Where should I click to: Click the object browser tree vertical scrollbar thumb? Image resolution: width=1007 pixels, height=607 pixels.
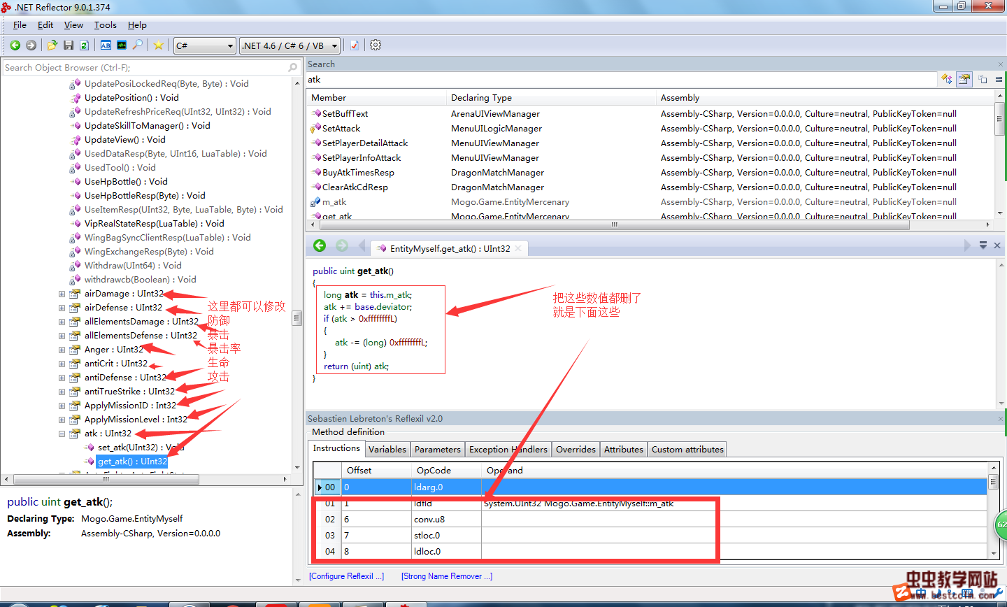[297, 318]
